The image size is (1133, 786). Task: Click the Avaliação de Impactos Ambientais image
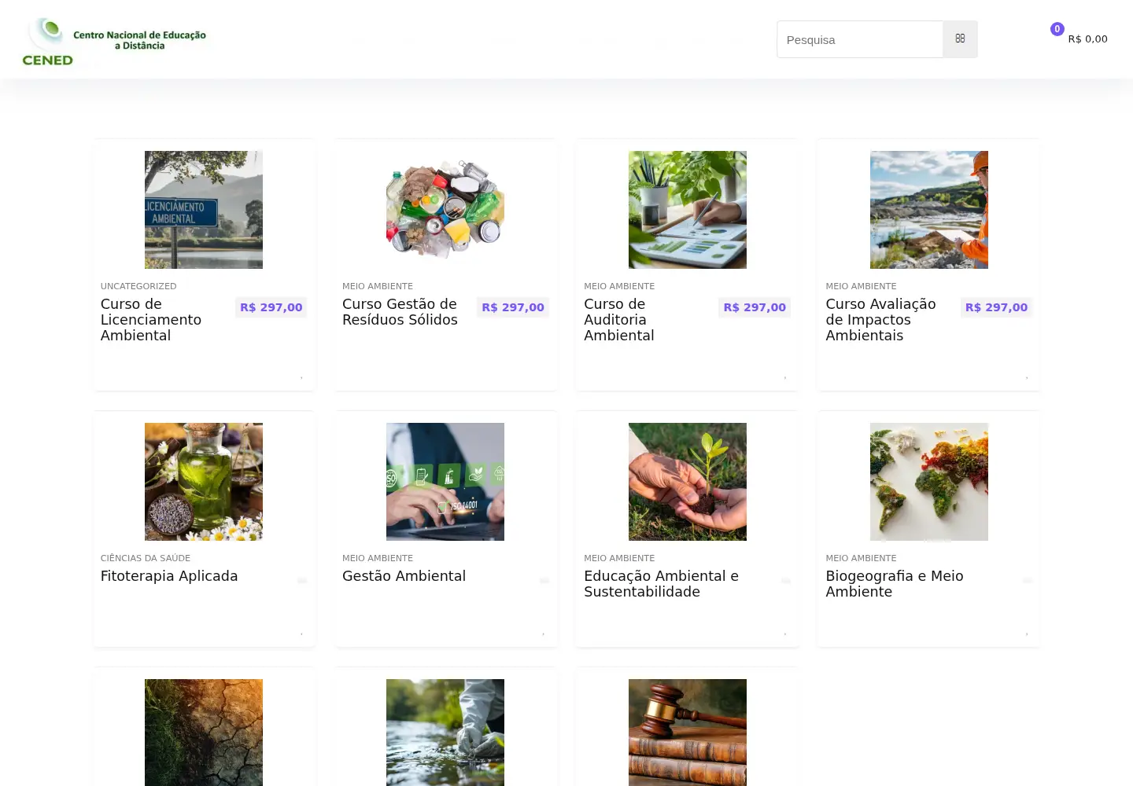(929, 210)
